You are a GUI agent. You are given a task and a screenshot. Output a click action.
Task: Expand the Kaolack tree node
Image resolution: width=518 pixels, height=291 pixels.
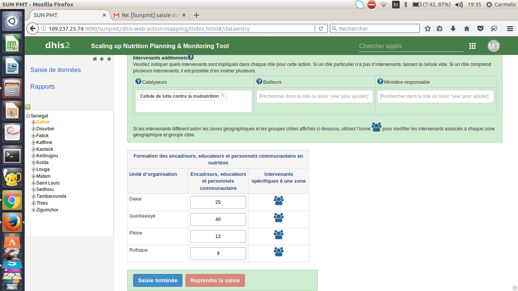33,149
